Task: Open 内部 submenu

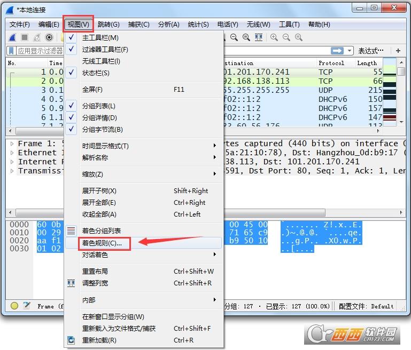Action: [x=144, y=300]
